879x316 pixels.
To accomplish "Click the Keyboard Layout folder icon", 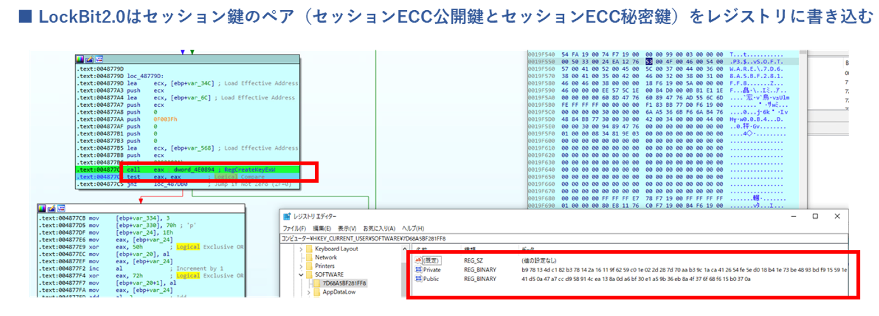I will pyautogui.click(x=309, y=249).
